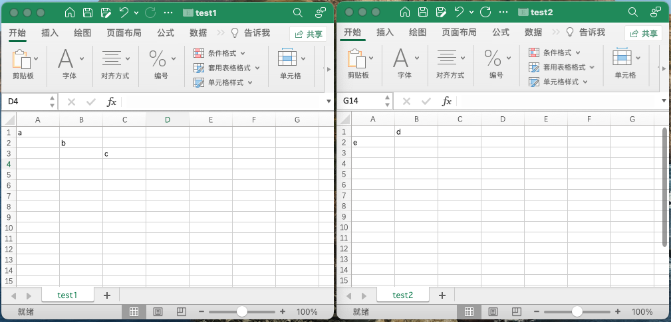Click Save icon in test2 window

pyautogui.click(x=423, y=13)
